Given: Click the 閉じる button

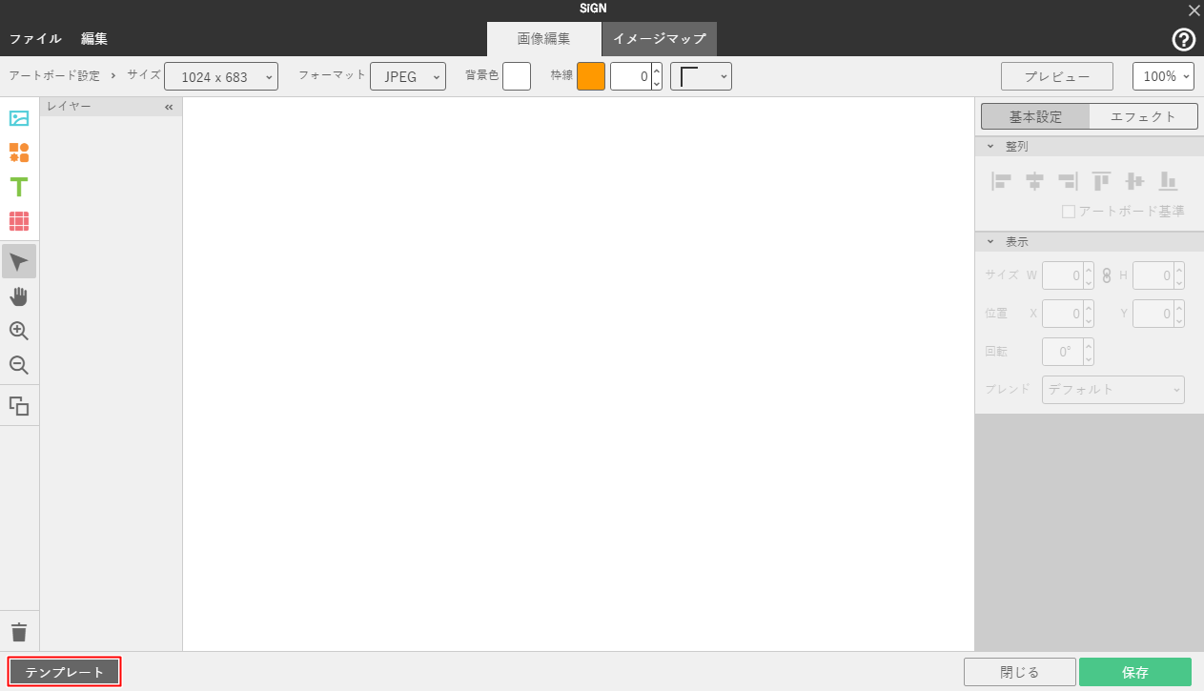Looking at the screenshot, I should point(1020,672).
